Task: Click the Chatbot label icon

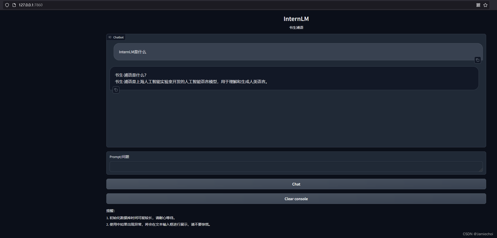Action: point(110,37)
